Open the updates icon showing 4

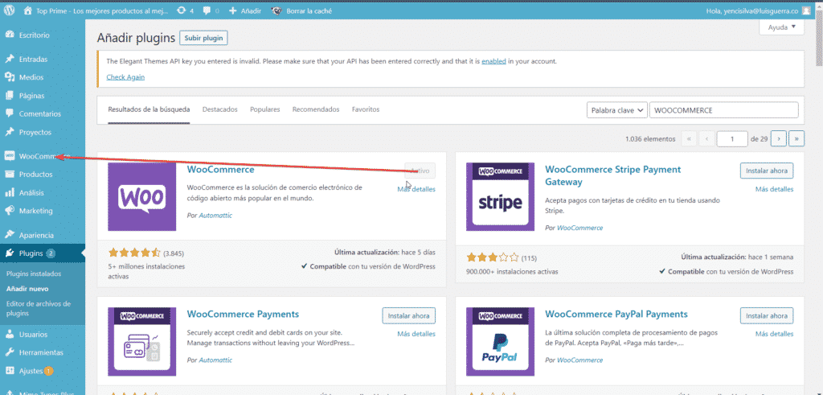coord(186,10)
